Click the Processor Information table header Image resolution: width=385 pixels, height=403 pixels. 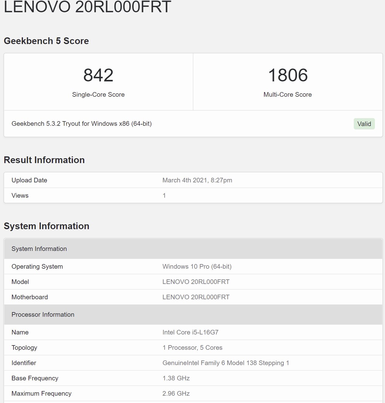pyautogui.click(x=193, y=315)
